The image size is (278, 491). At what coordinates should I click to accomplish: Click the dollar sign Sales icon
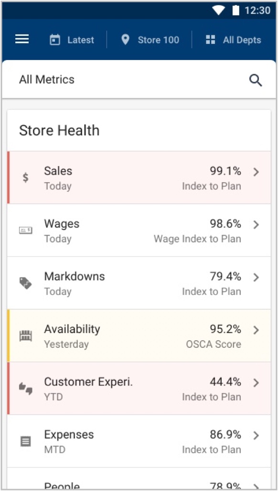pos(26,178)
